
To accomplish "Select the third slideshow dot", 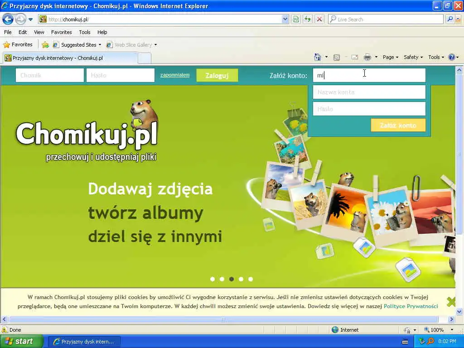I will 232,279.
